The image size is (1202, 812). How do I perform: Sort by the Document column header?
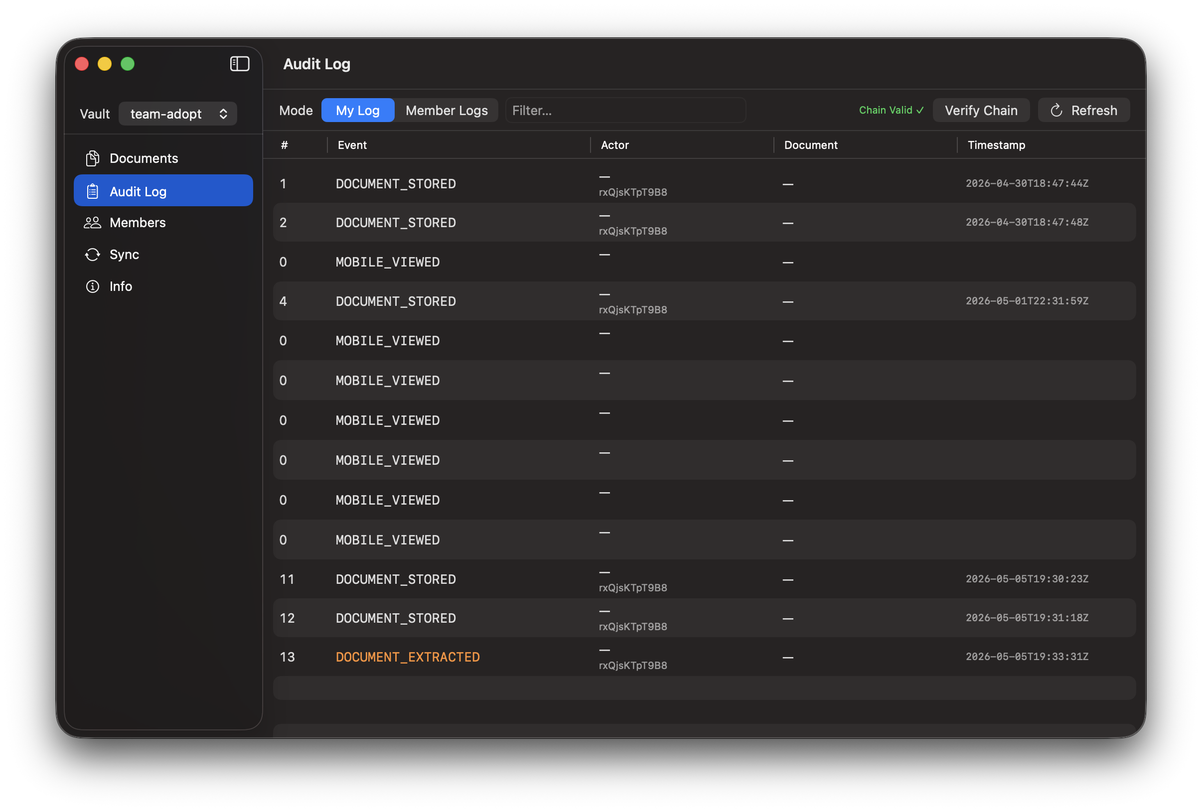(x=810, y=145)
